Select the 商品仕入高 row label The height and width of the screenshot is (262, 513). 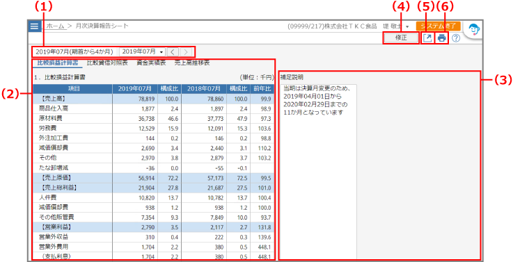[x=54, y=108]
